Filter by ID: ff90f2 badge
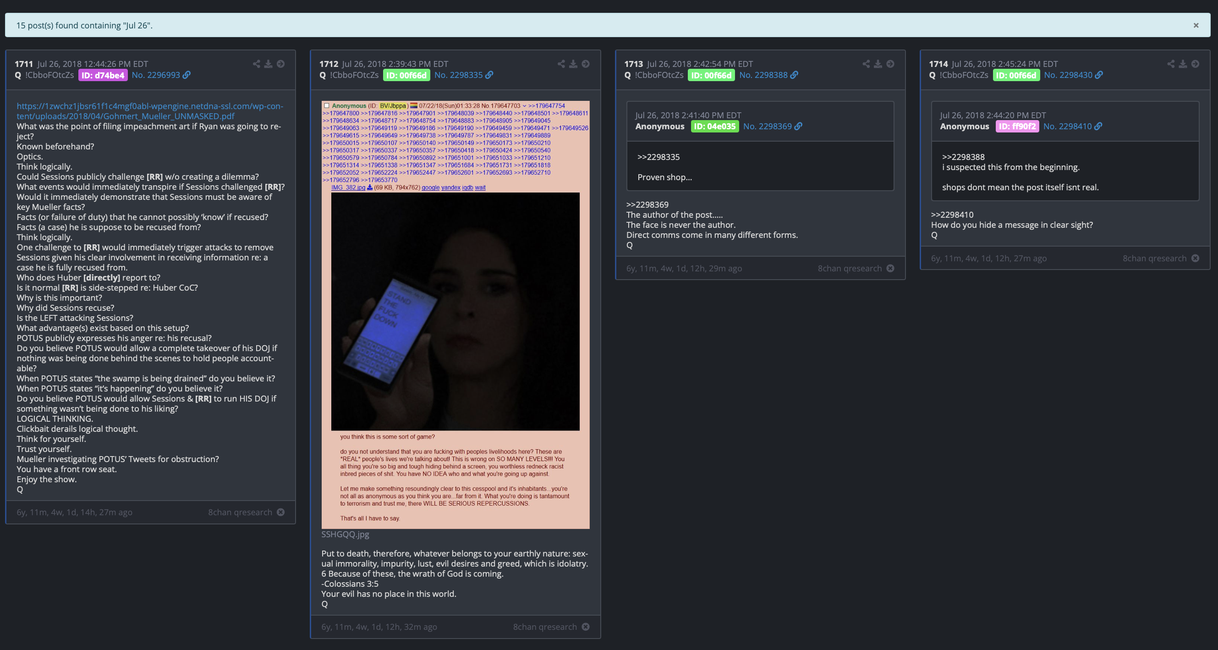 click(x=1018, y=127)
